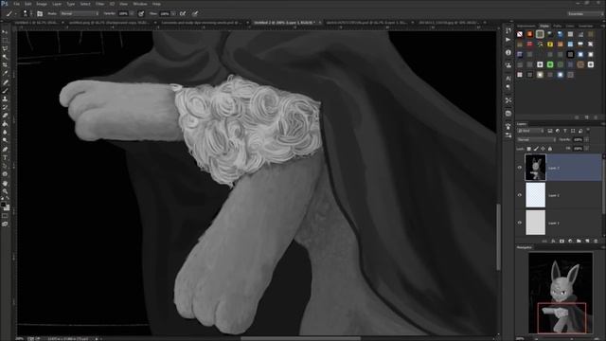The width and height of the screenshot is (606, 341).
Task: Select the Shape tool
Action: point(5,174)
